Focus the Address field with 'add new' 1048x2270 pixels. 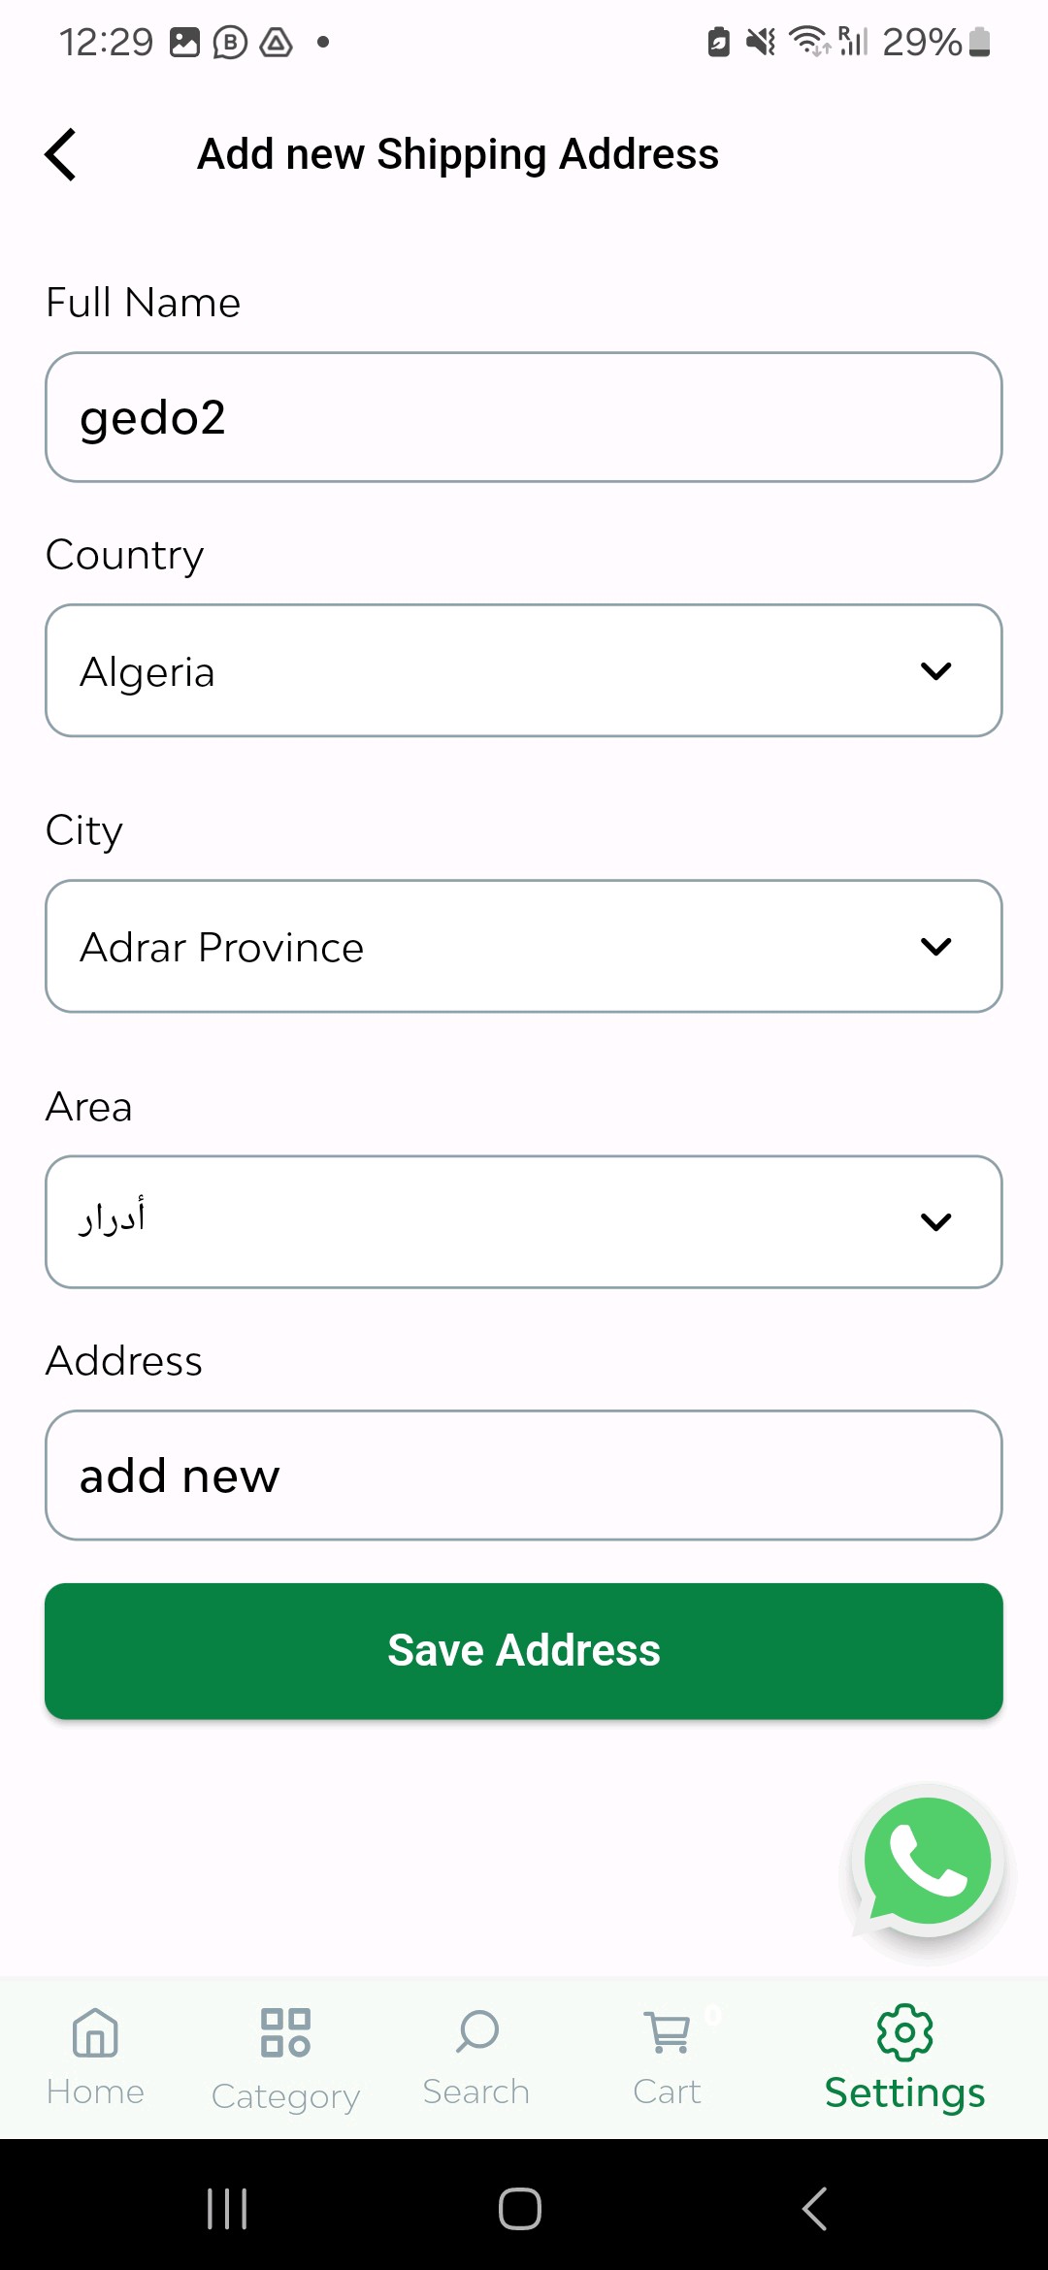[524, 1475]
